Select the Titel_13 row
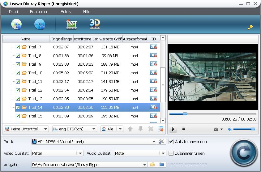Viewport: 261px width, 172px height. [x=88, y=99]
